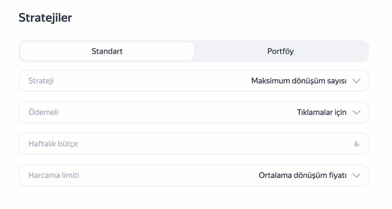Click the Haftalık bütçe placeholder label
392x209 pixels.
[x=53, y=144]
